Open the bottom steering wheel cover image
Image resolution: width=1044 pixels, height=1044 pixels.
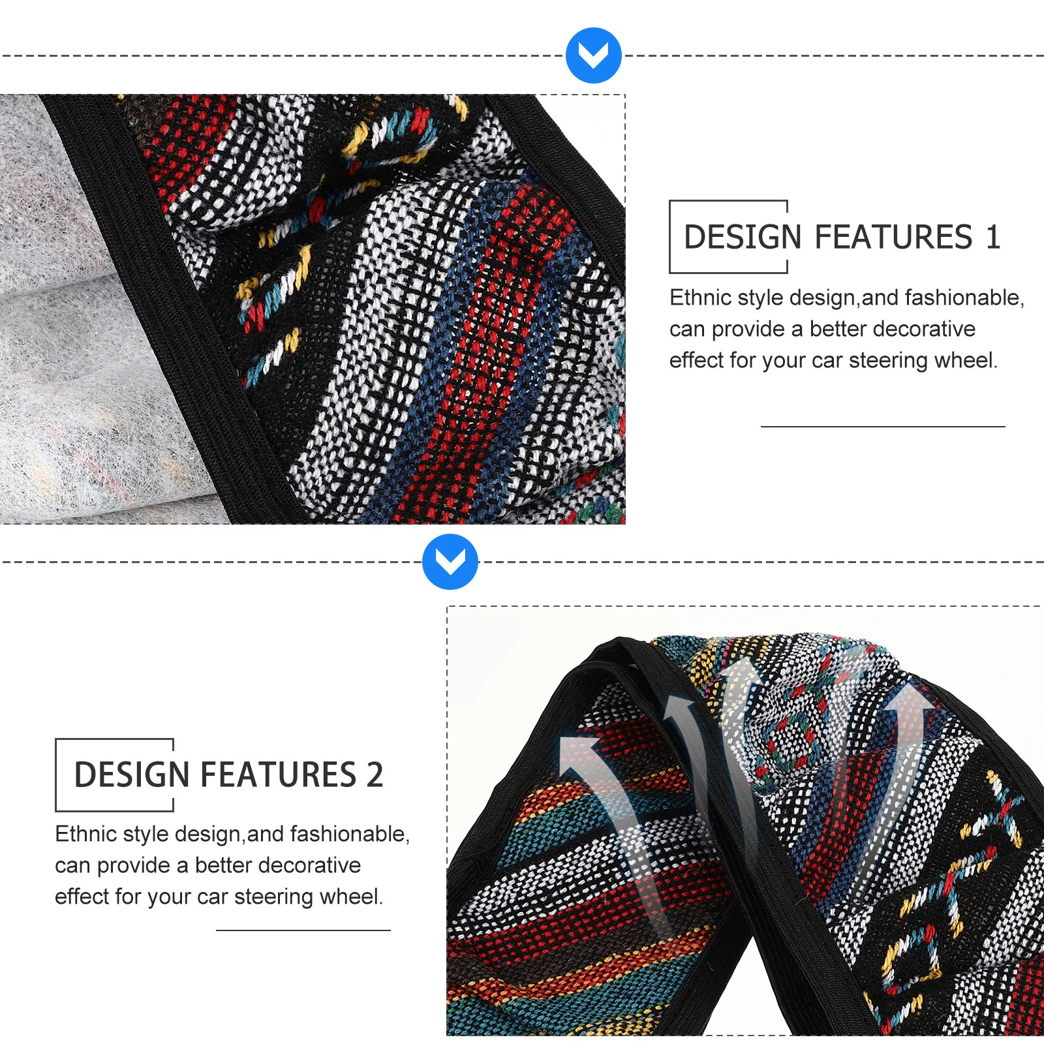click(x=745, y=821)
